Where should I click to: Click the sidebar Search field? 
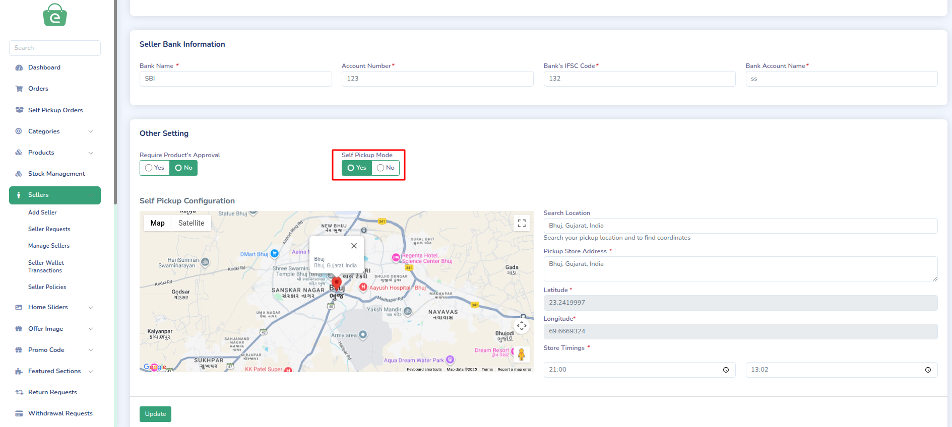click(x=55, y=48)
